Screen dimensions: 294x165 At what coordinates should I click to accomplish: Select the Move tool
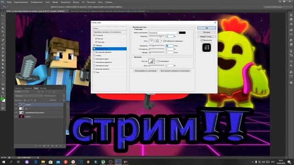coord(3,16)
